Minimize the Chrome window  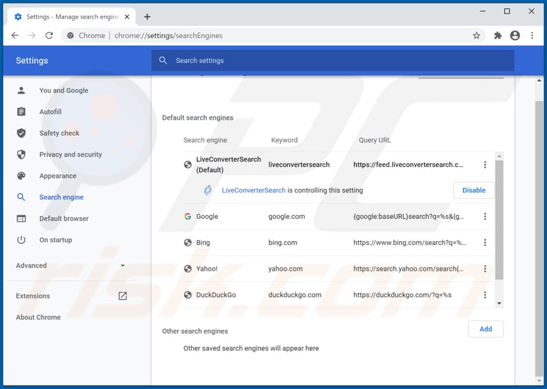click(483, 11)
